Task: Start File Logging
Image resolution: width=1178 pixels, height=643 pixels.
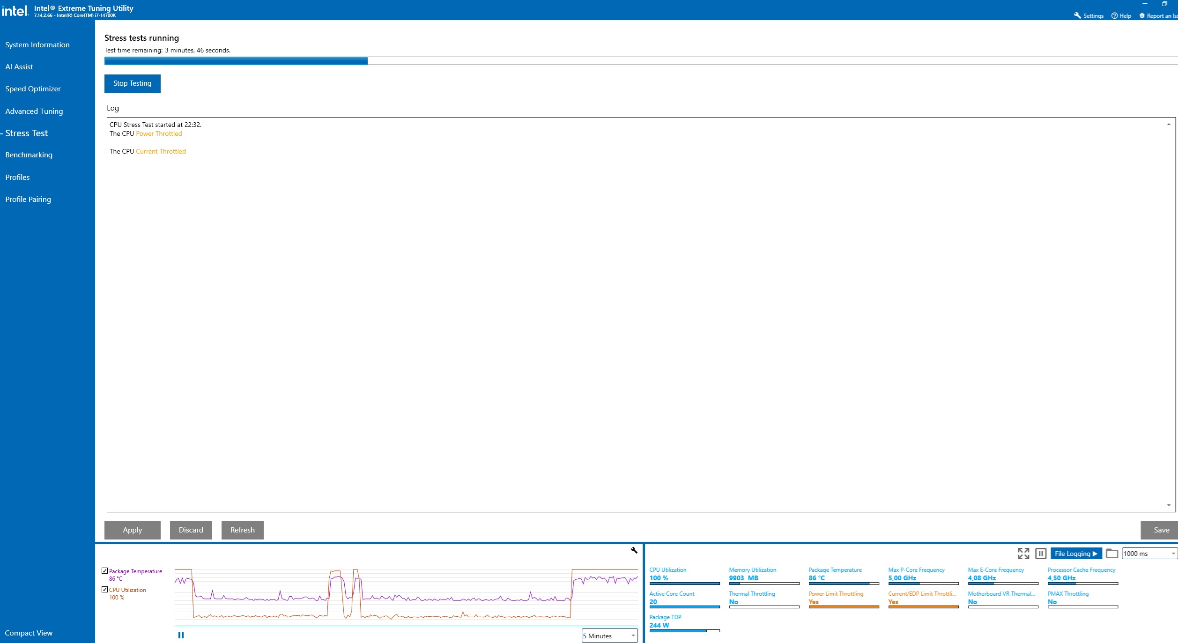Action: (x=1076, y=554)
